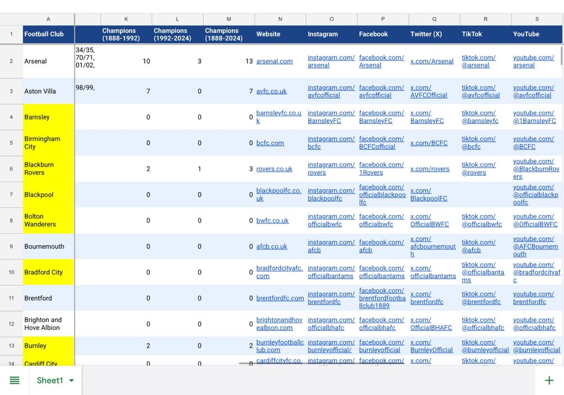Select Brighton and Hove Albion cell
Image resolution: width=564 pixels, height=395 pixels.
[48, 324]
